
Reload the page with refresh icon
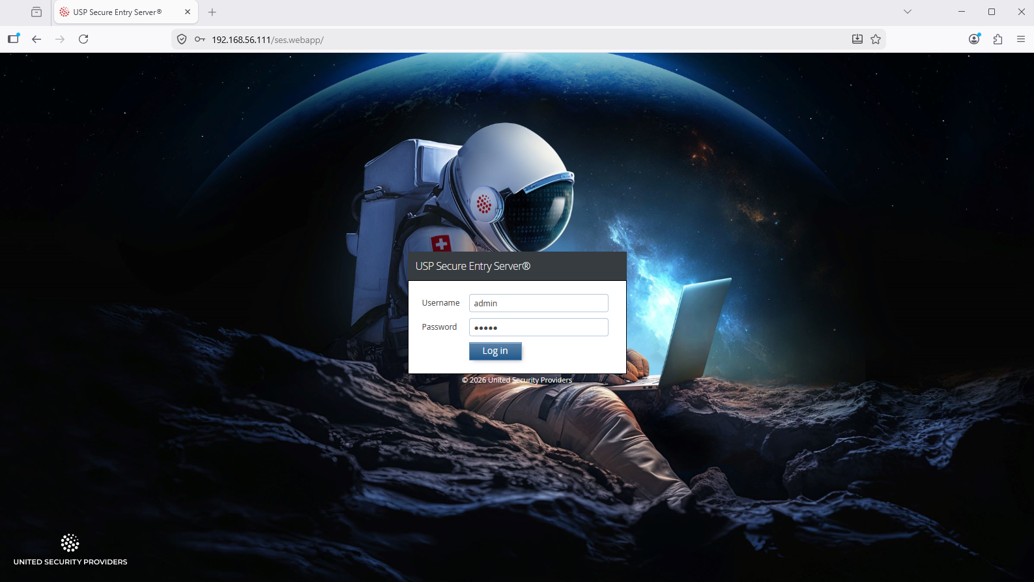(83, 39)
